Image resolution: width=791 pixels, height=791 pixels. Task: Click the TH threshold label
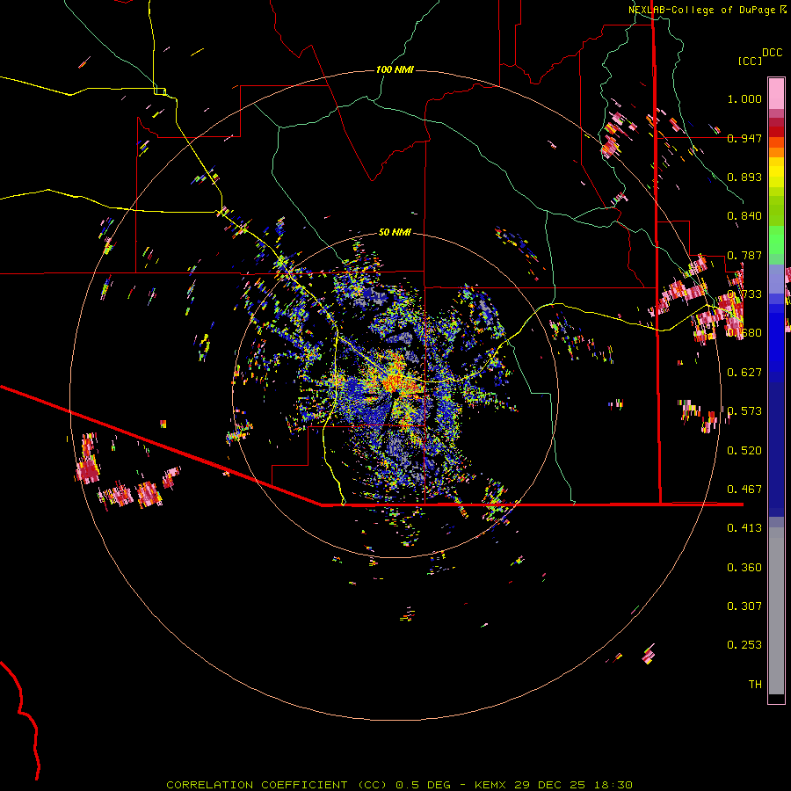click(755, 685)
